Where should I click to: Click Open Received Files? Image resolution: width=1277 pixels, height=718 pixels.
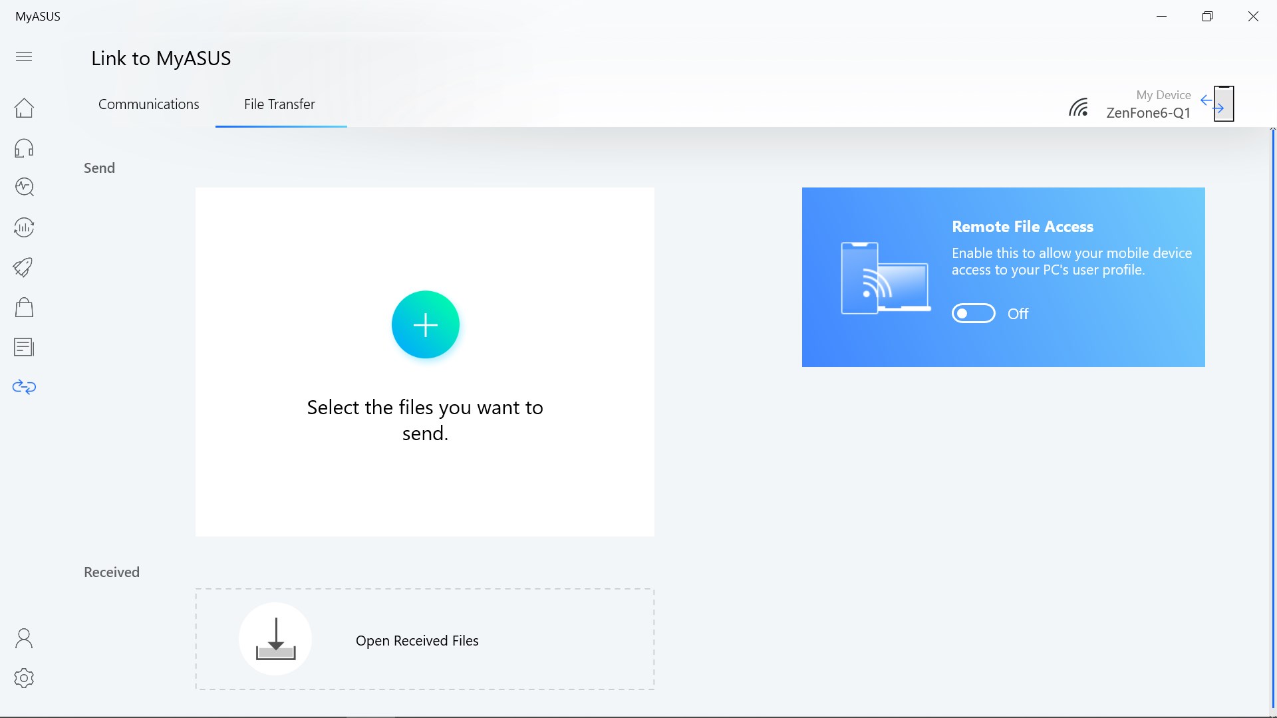click(417, 641)
